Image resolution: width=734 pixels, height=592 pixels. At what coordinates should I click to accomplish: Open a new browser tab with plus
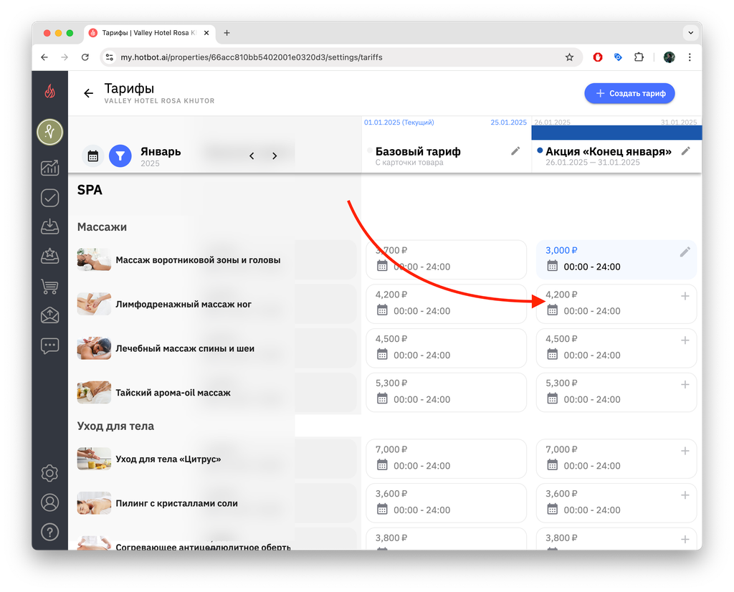(227, 33)
